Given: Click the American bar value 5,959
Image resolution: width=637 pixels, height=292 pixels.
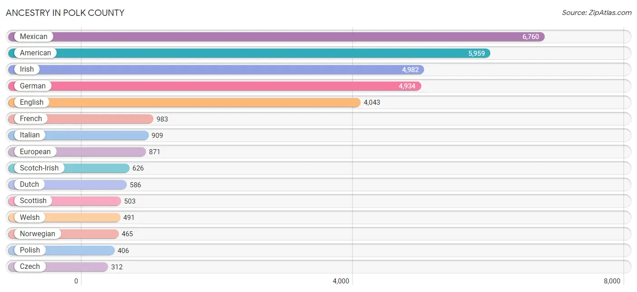Looking at the screenshot, I should coord(476,54).
